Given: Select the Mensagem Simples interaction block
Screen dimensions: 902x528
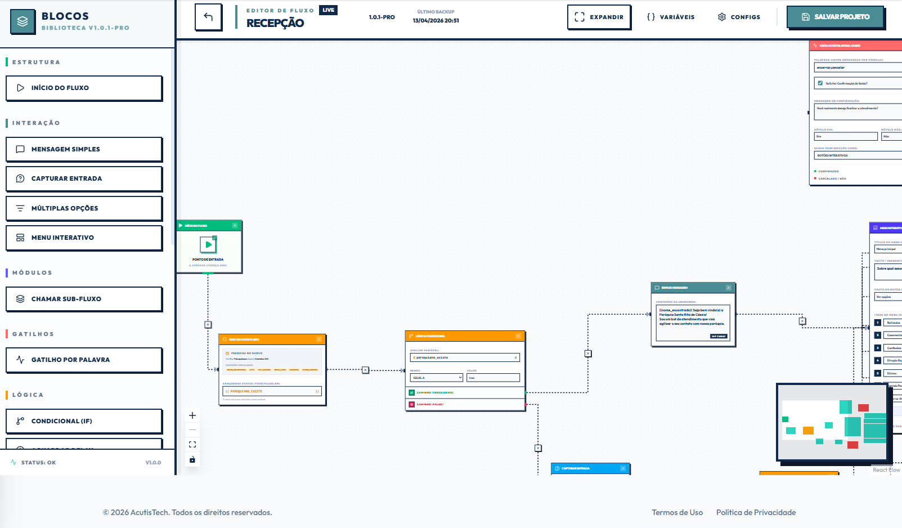Looking at the screenshot, I should point(84,149).
